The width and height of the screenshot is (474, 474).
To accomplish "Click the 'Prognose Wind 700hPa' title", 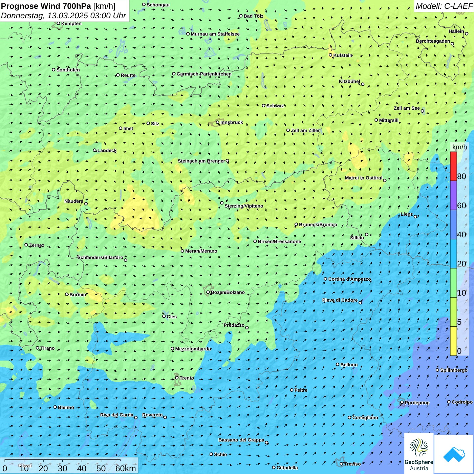I will pos(46,6).
